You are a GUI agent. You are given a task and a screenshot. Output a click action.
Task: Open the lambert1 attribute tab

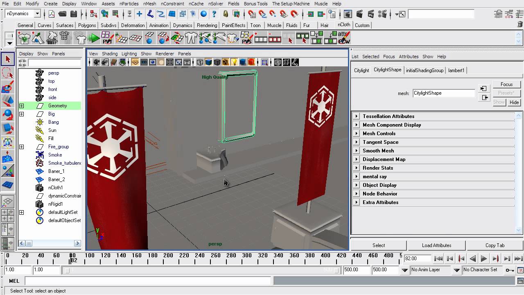pyautogui.click(x=456, y=70)
